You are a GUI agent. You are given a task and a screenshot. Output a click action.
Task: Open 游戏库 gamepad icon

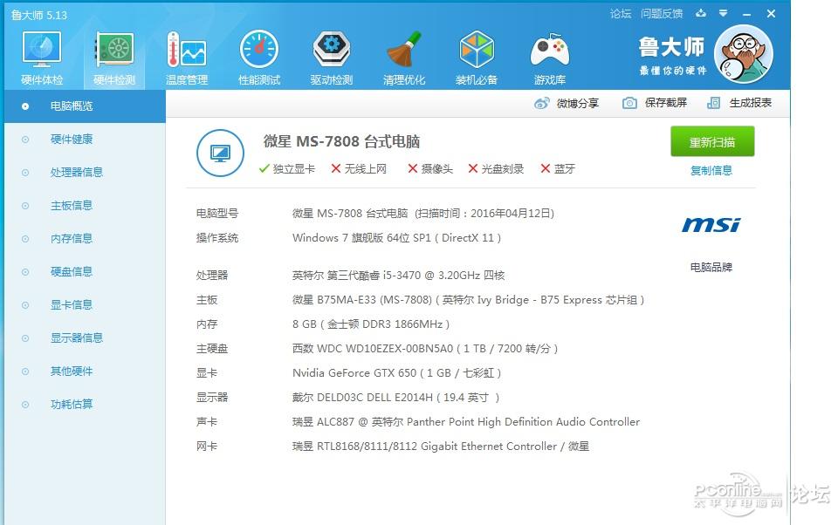coord(549,51)
